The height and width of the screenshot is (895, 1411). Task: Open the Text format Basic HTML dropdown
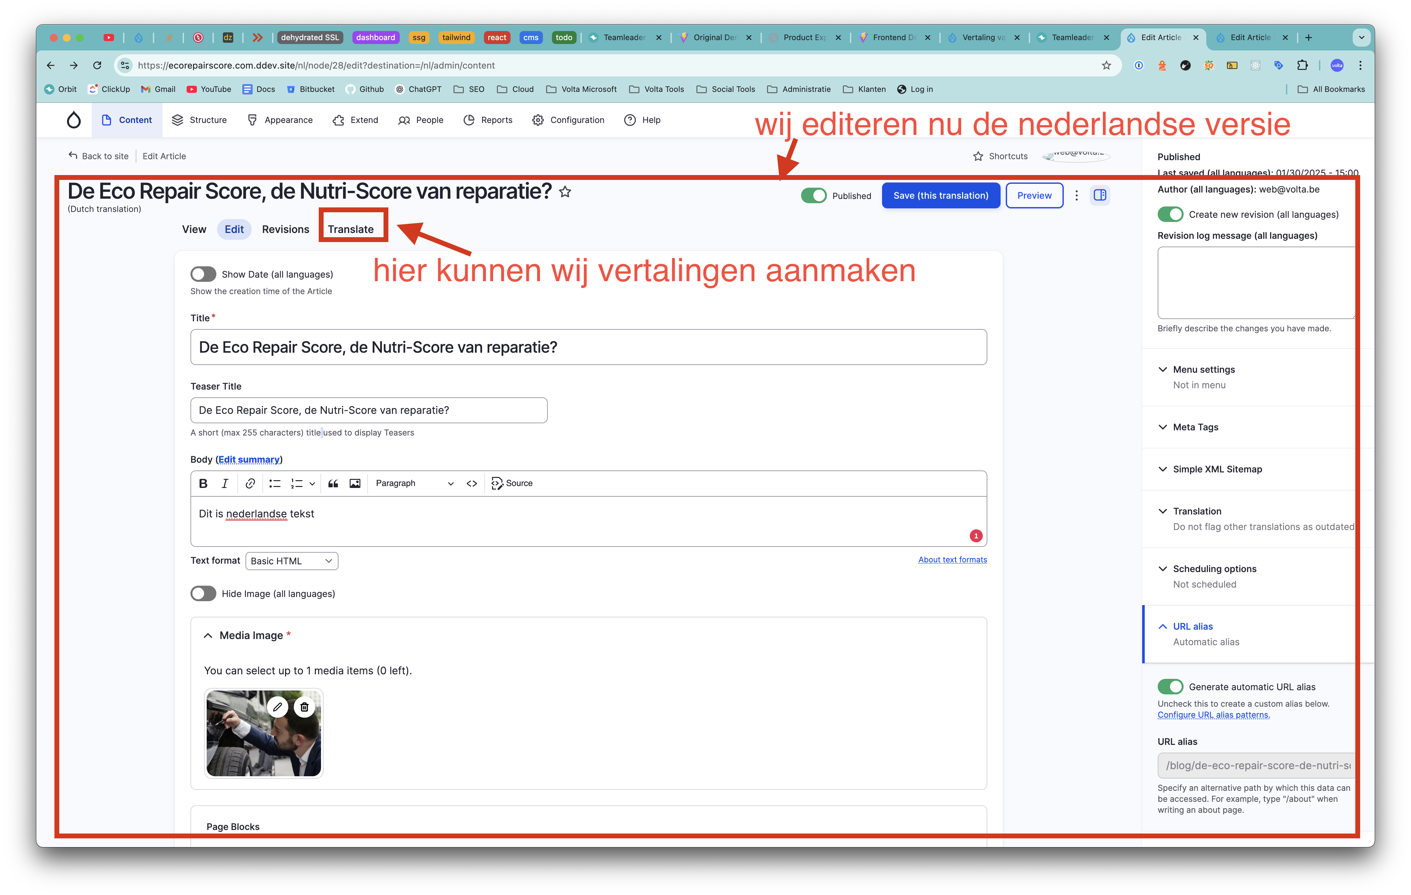pos(291,560)
